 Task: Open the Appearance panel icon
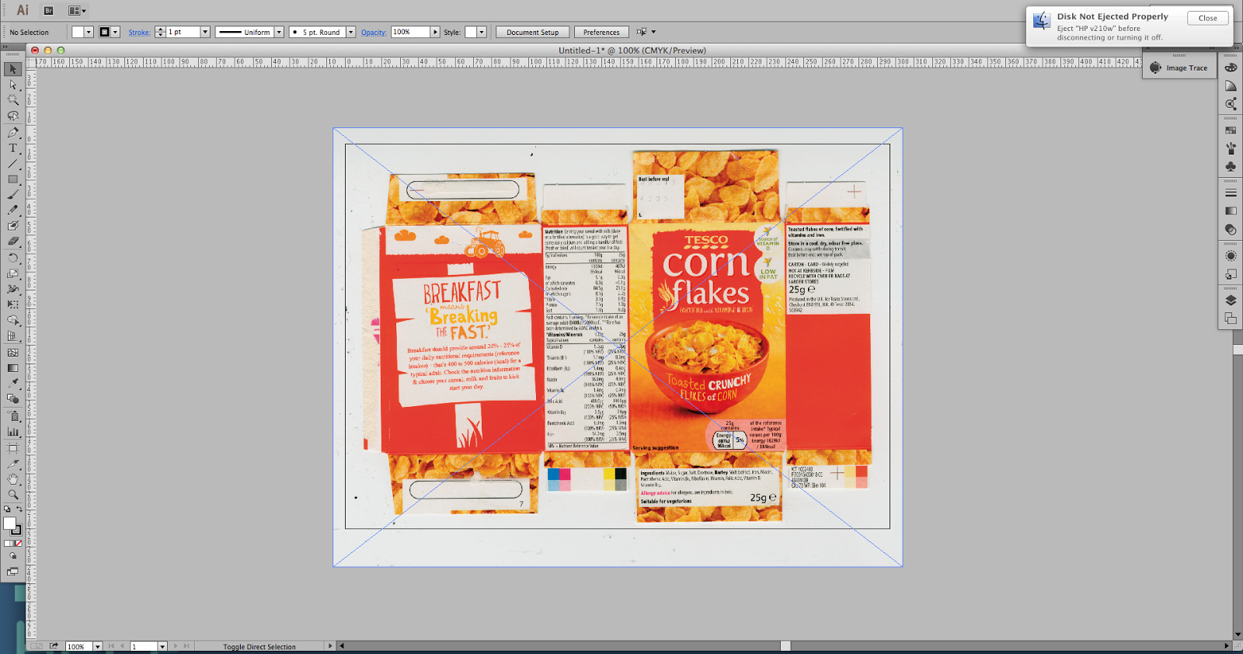(1231, 256)
